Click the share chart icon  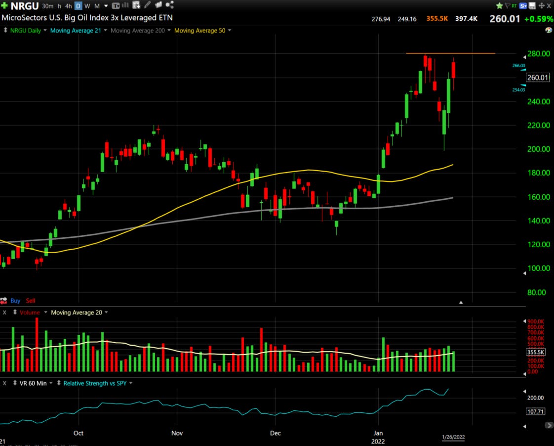(x=169, y=4)
